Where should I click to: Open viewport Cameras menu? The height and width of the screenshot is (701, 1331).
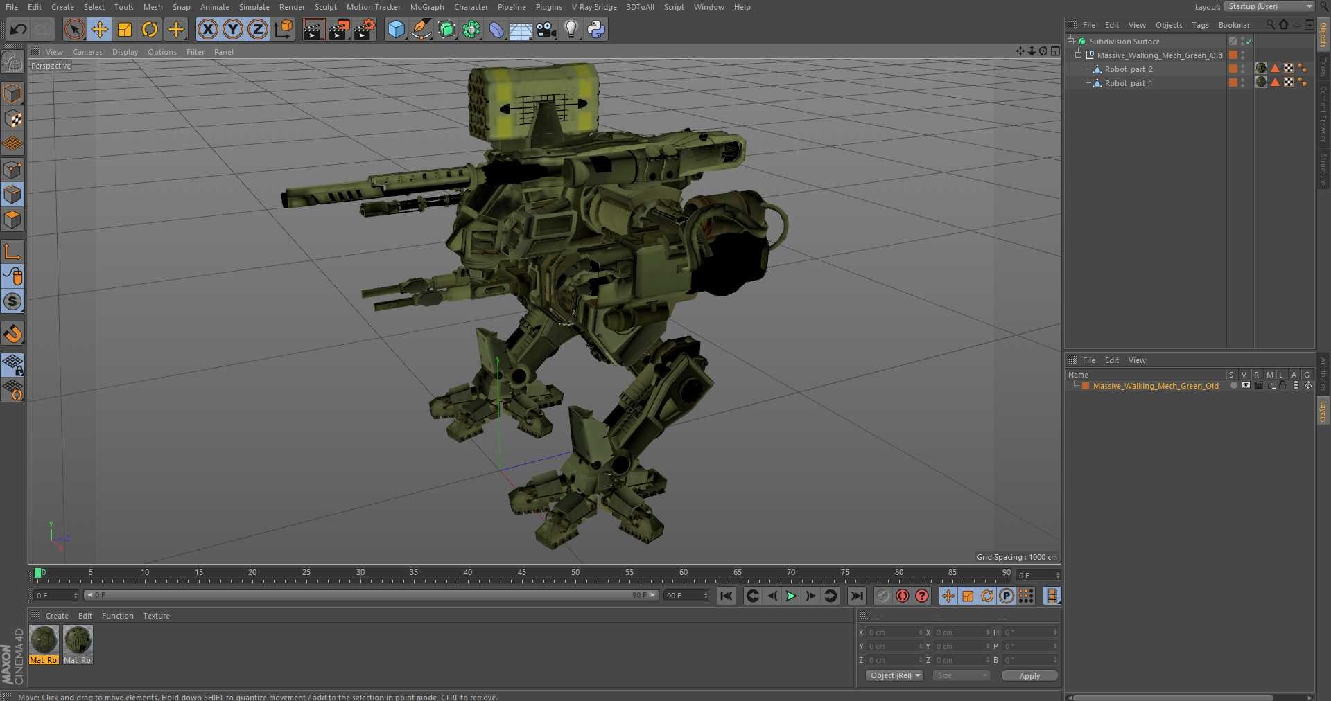coord(87,52)
